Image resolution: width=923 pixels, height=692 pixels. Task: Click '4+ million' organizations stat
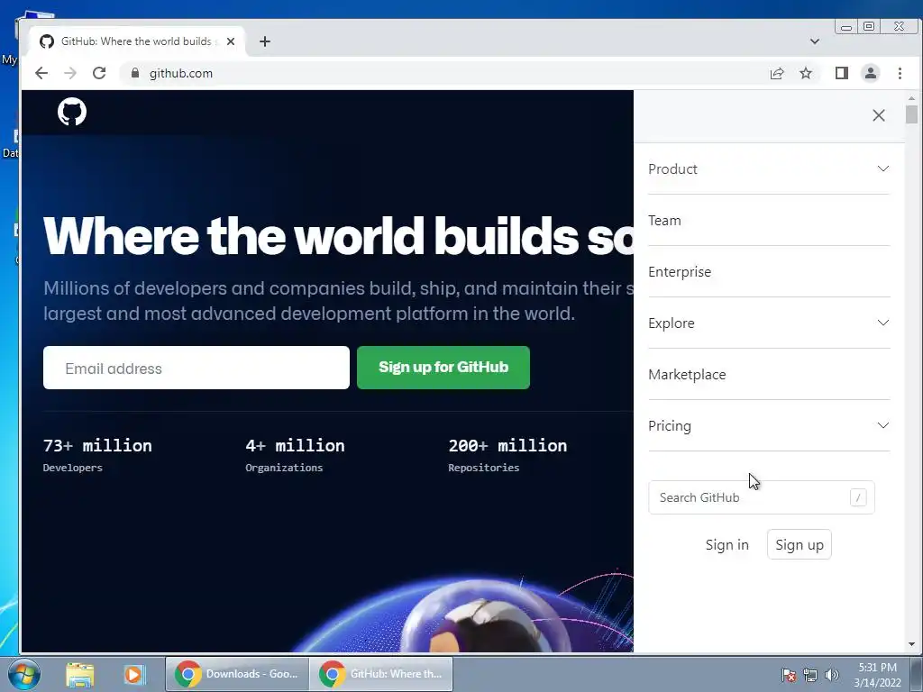click(295, 446)
